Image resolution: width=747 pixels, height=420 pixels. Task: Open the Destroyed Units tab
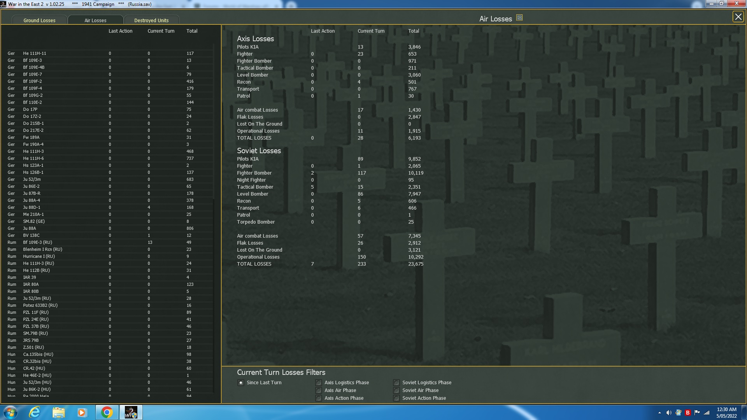(151, 20)
